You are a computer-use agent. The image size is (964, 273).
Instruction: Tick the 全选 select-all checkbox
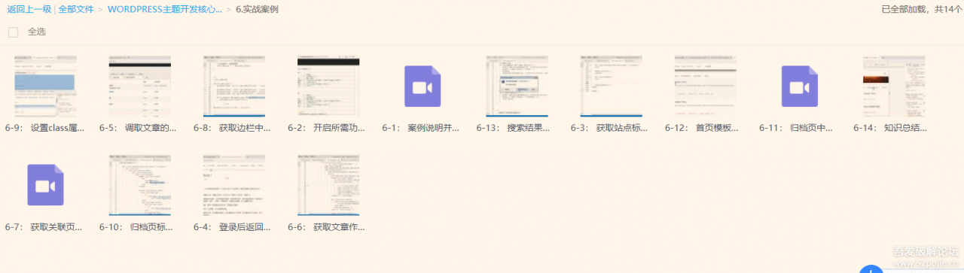click(x=13, y=32)
